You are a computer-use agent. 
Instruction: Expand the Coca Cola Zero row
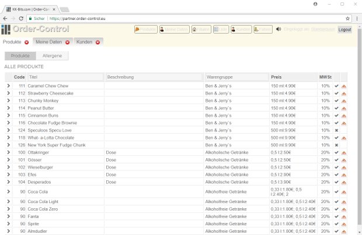point(9,209)
